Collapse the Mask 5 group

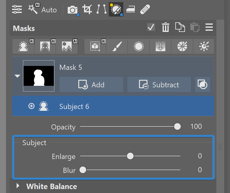point(17,76)
